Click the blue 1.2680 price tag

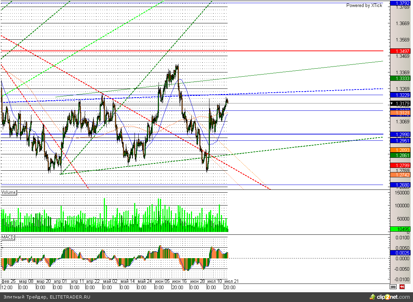(x=400, y=185)
